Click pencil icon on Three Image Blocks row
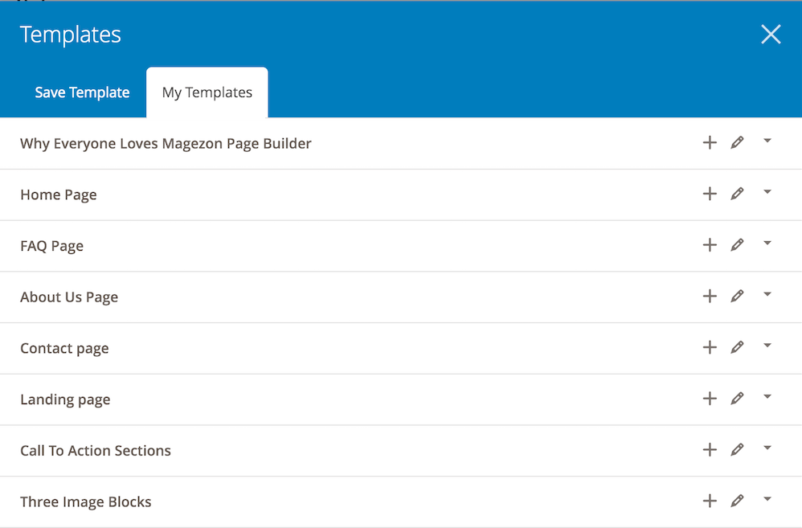 pyautogui.click(x=737, y=501)
